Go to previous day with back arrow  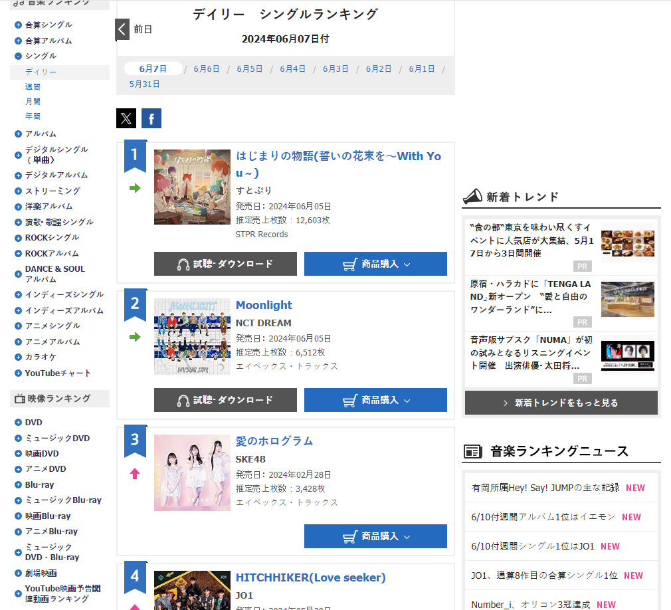click(122, 29)
